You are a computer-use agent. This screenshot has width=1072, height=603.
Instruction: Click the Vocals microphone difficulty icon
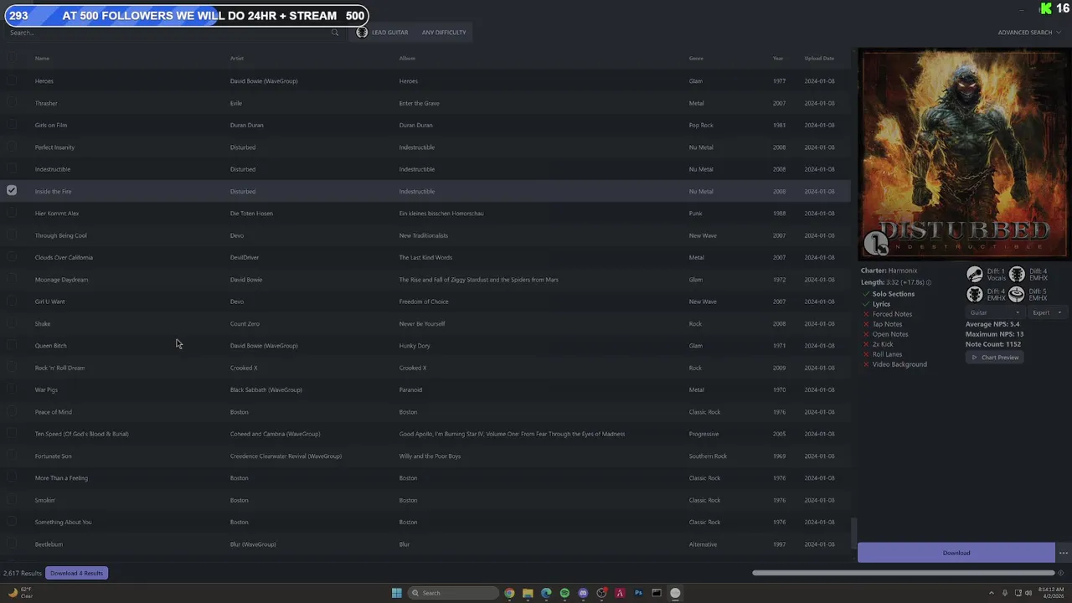pyautogui.click(x=975, y=275)
